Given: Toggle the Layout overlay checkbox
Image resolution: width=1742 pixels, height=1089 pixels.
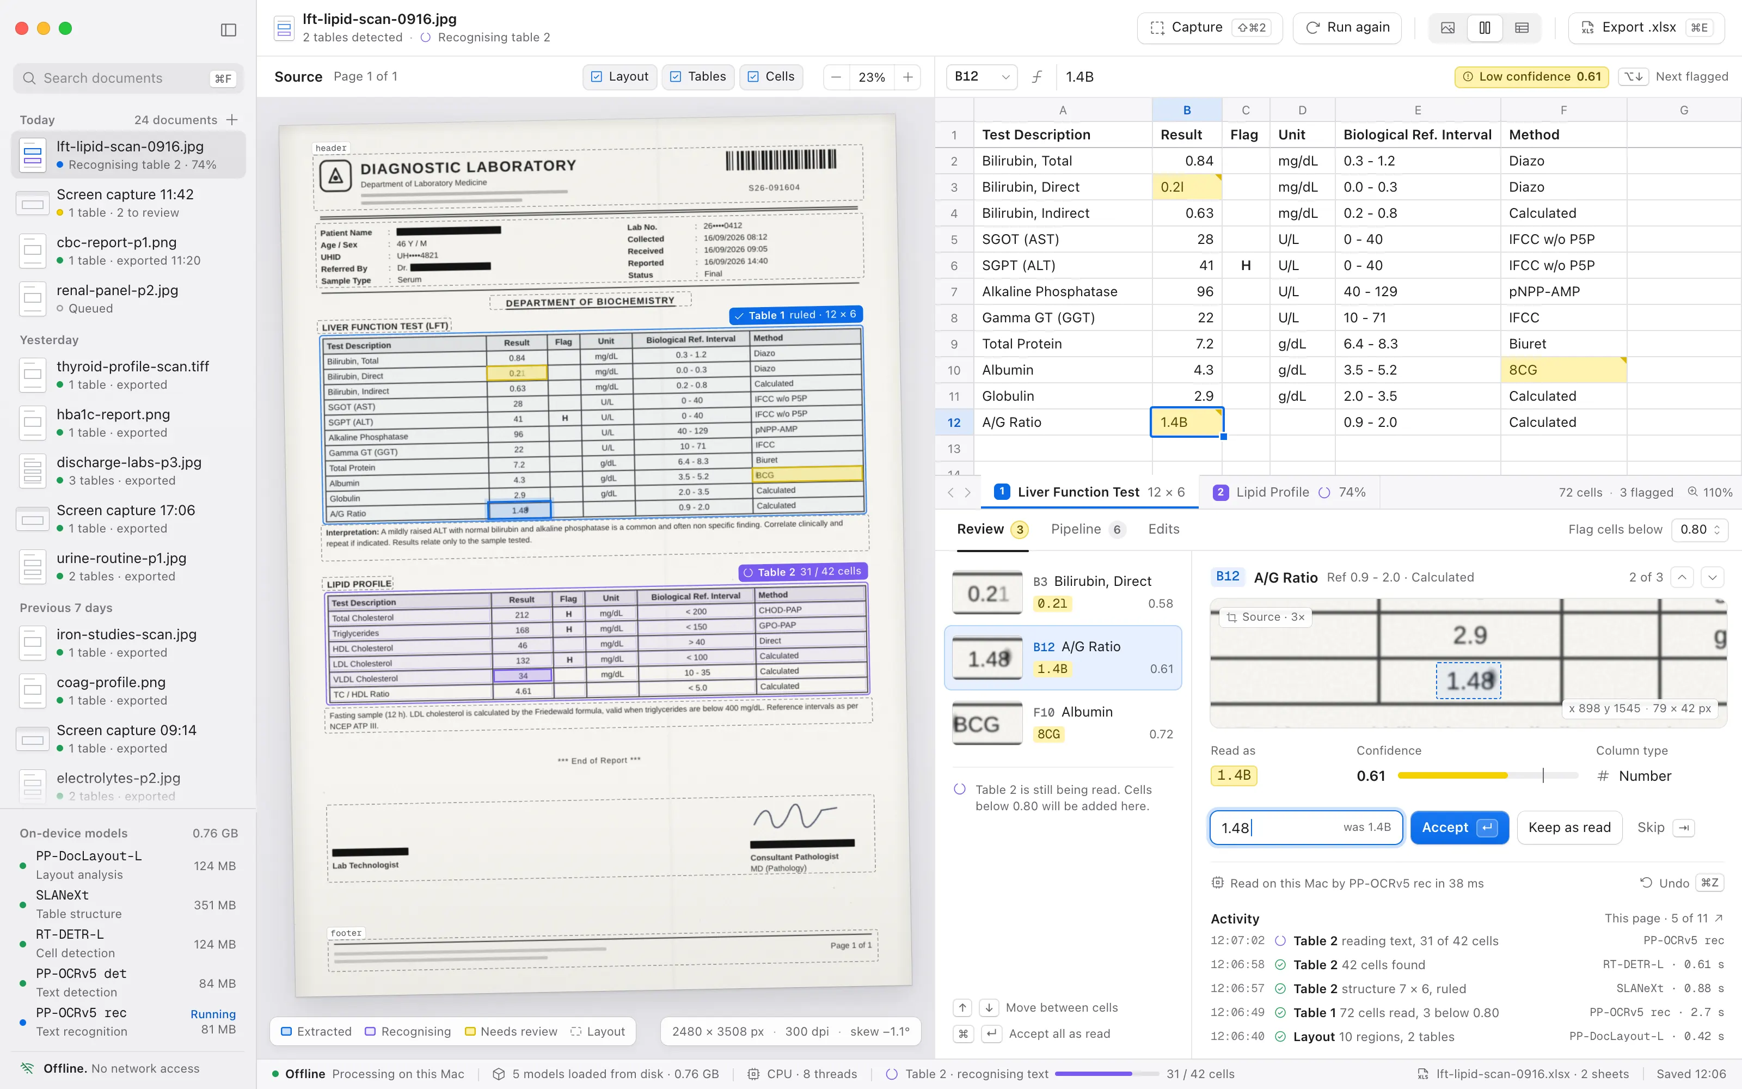Looking at the screenshot, I should pos(619,77).
